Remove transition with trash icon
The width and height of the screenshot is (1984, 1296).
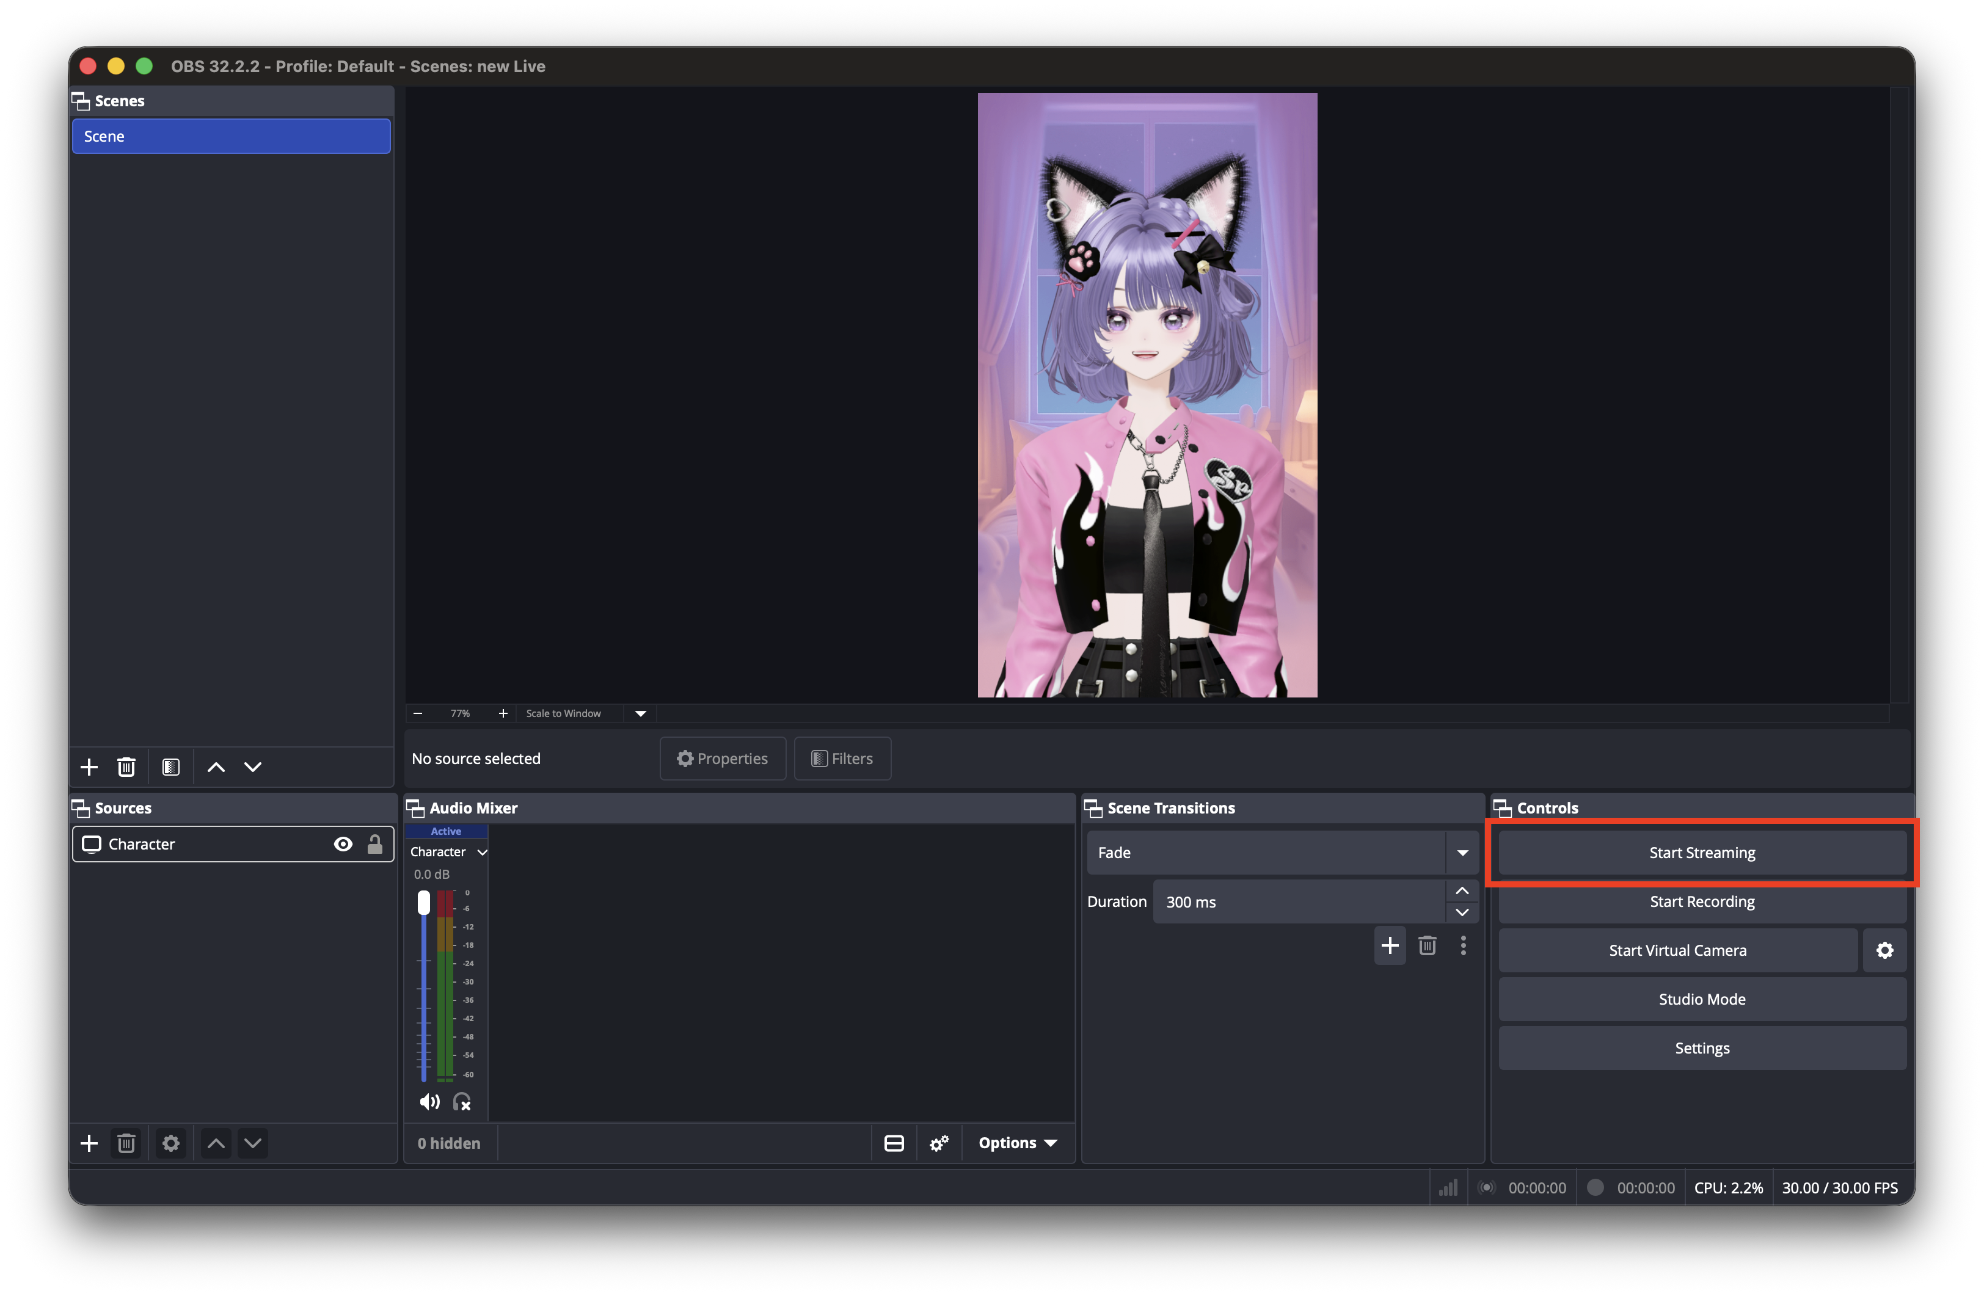[1427, 945]
